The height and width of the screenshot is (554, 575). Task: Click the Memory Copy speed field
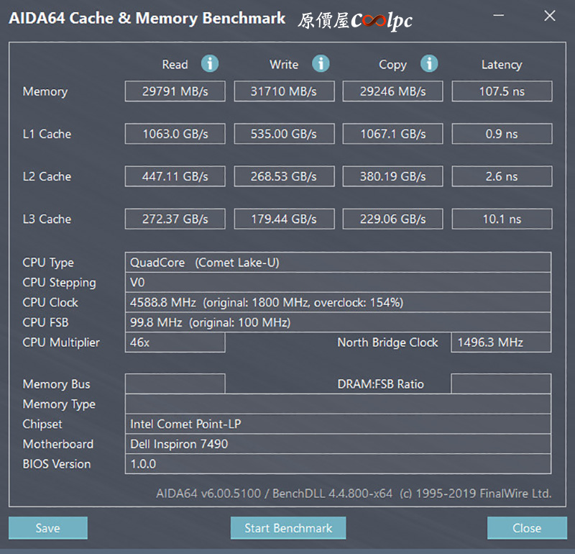pyautogui.click(x=392, y=91)
